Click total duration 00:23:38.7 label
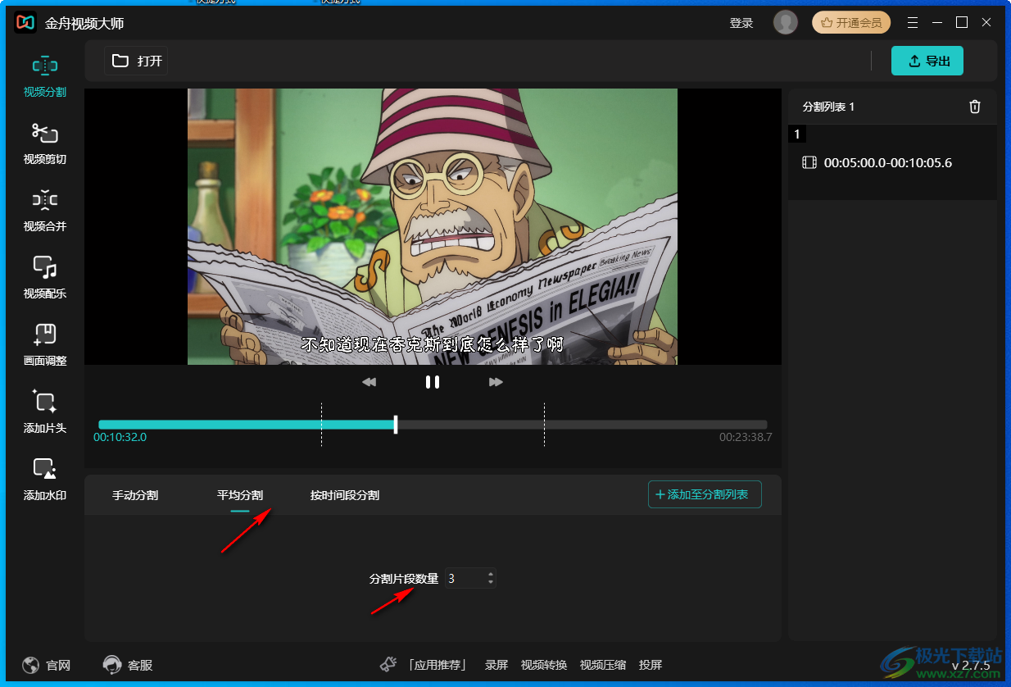This screenshot has width=1011, height=687. (746, 437)
